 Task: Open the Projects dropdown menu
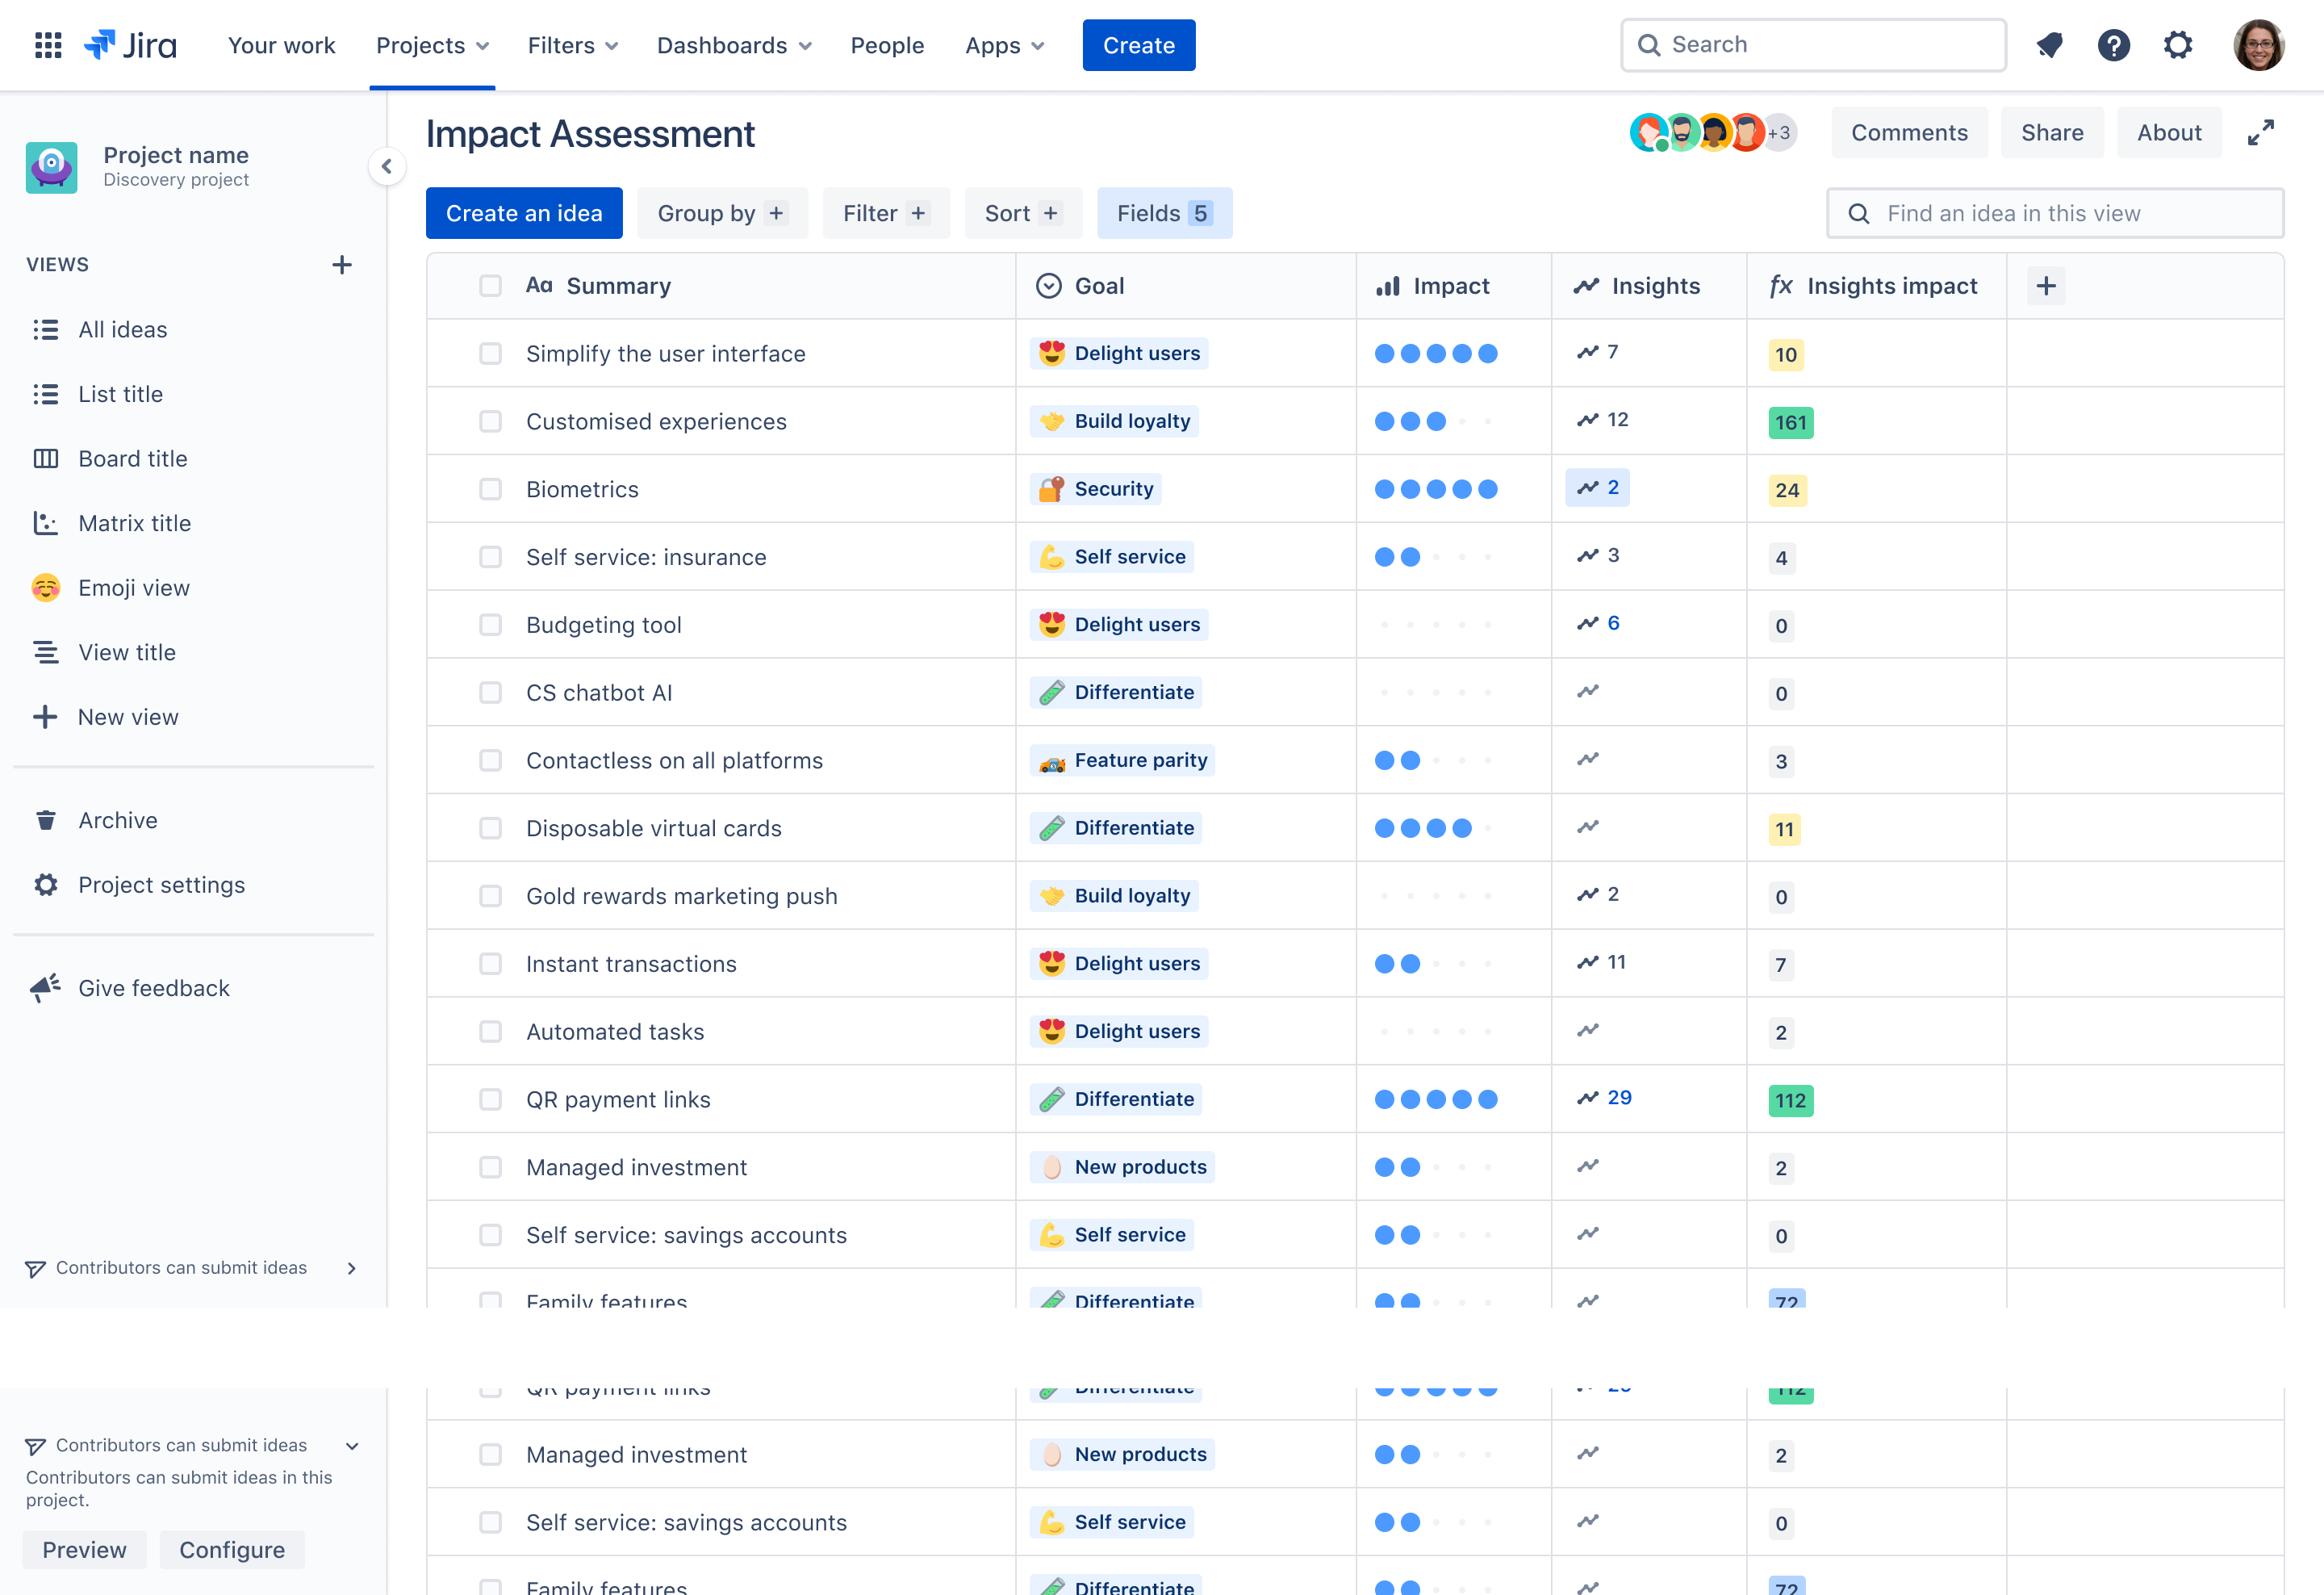431,45
